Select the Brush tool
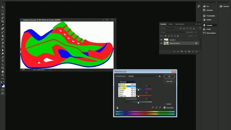The width and height of the screenshot is (231, 130). [x=3, y=32]
